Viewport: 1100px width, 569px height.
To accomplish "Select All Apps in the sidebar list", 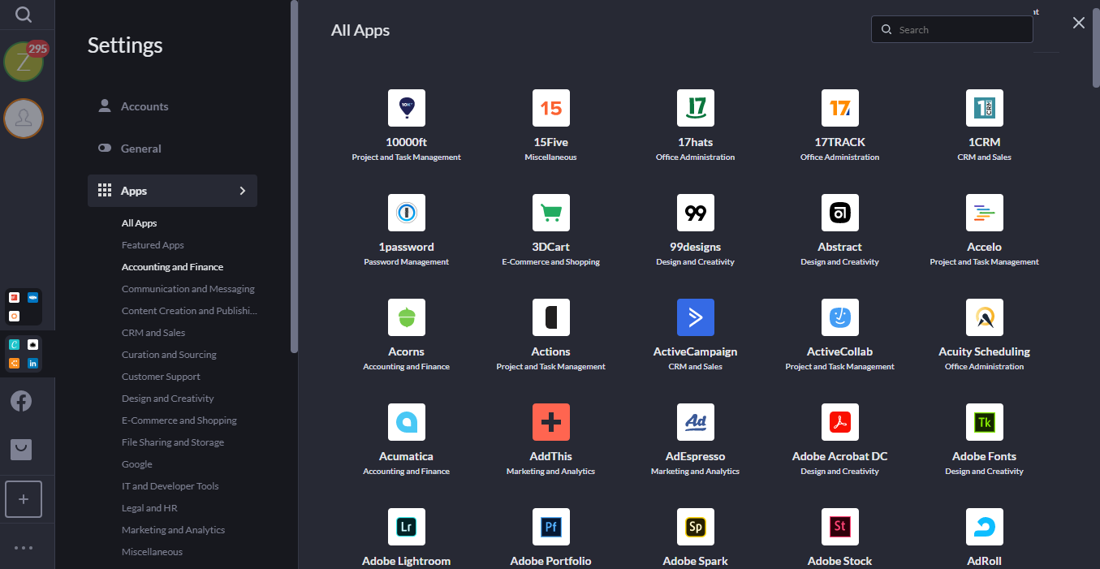I will point(140,223).
